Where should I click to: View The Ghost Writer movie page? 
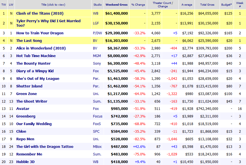[32, 101]
